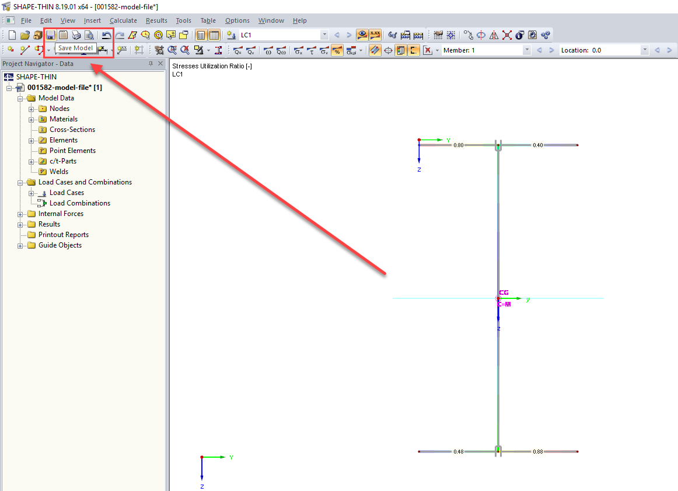The width and height of the screenshot is (678, 491).
Task: Open a new model file icon
Action: point(11,34)
